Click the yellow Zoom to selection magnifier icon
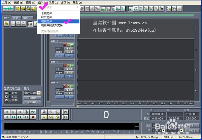This screenshot has width=202, height=140. coord(44,117)
